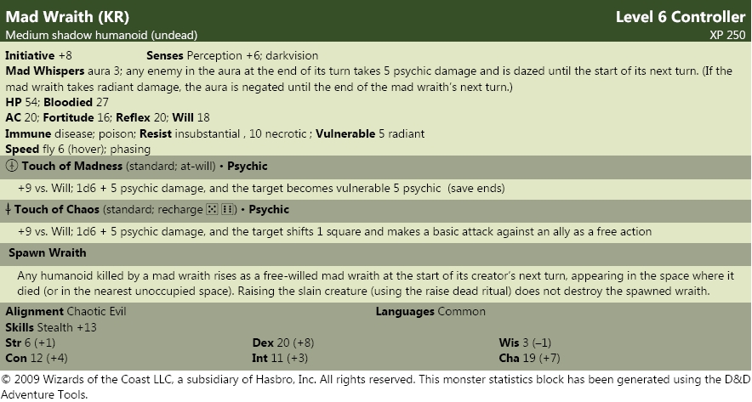The width and height of the screenshot is (752, 402).
Task: Click the Languages Common entry
Action: (430, 311)
